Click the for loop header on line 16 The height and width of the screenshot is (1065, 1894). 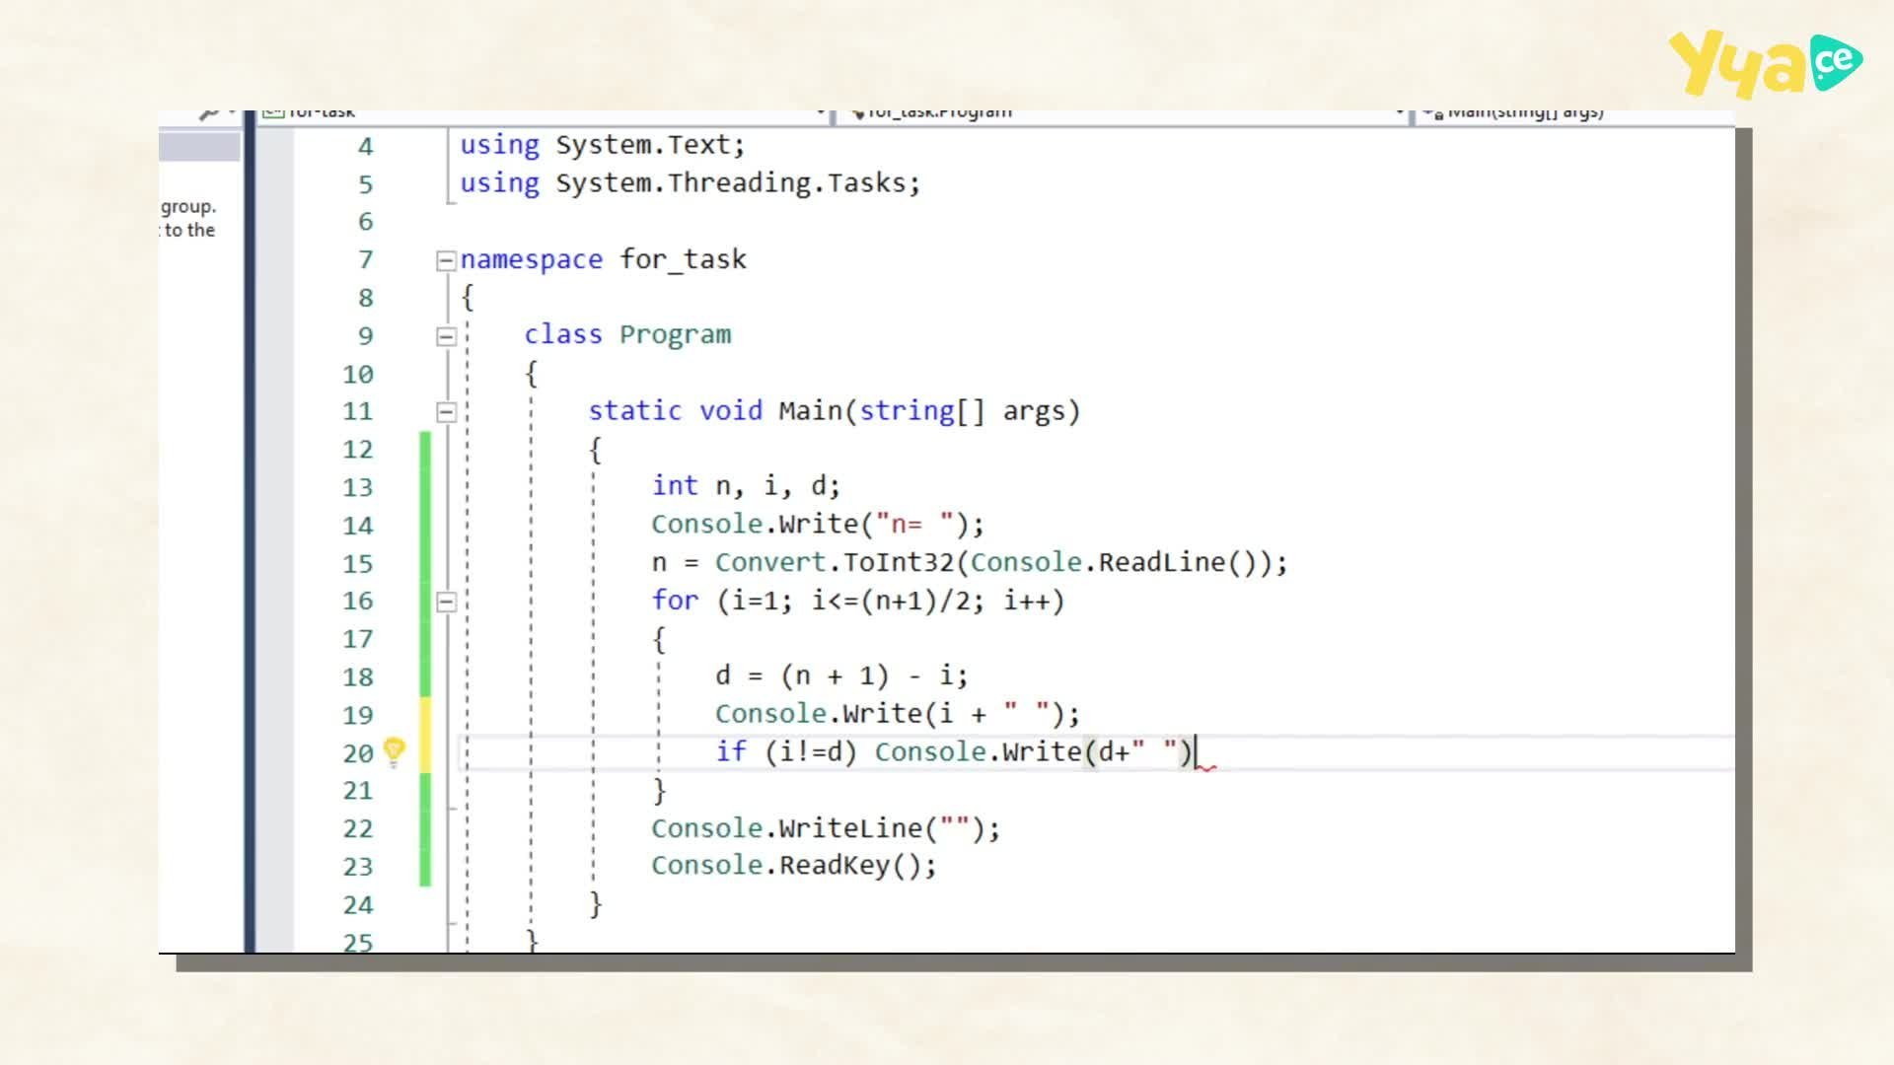[x=858, y=601]
